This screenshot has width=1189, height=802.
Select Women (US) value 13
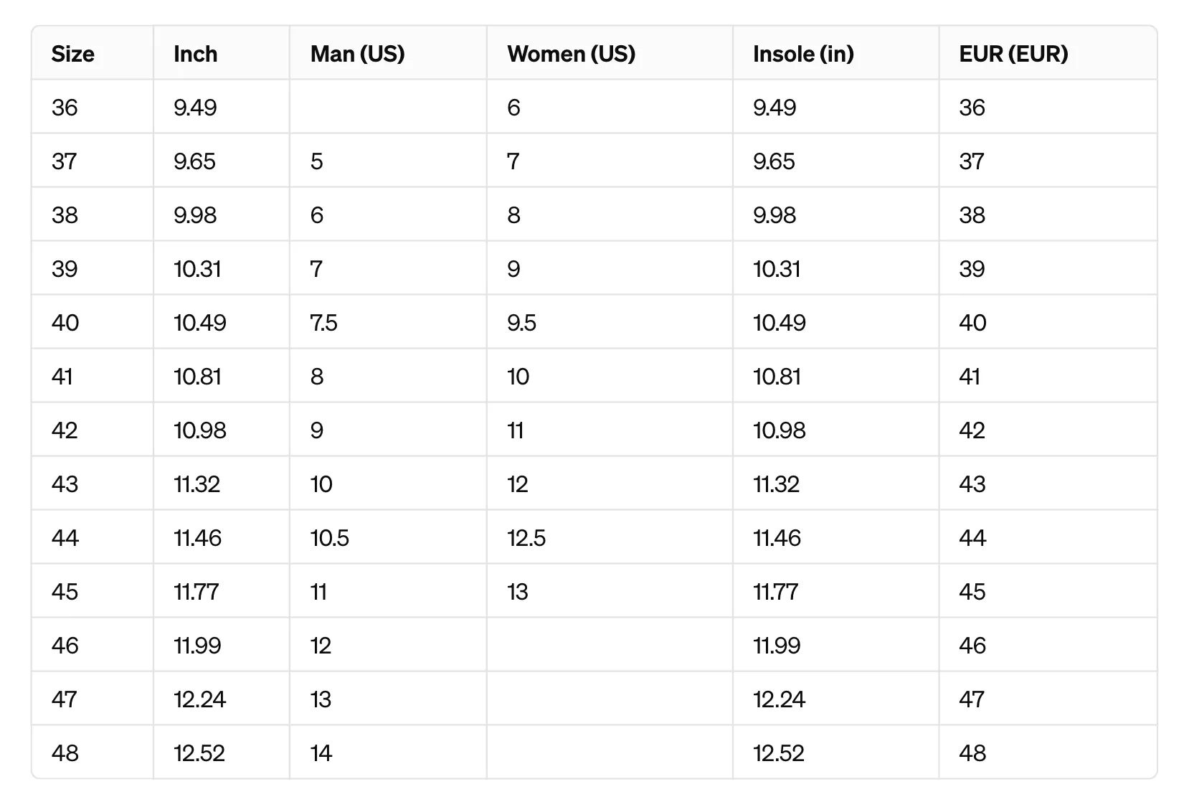click(x=518, y=592)
